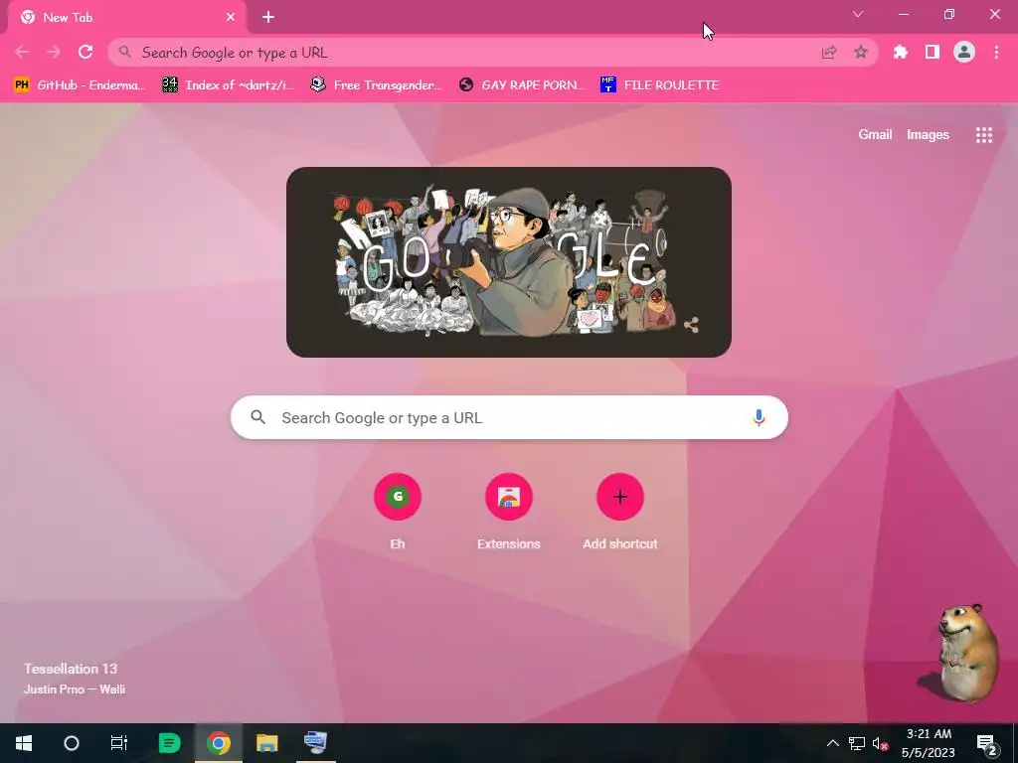The image size is (1018, 763).
Task: Open the clock showing 3:21 AM
Action: [929, 743]
